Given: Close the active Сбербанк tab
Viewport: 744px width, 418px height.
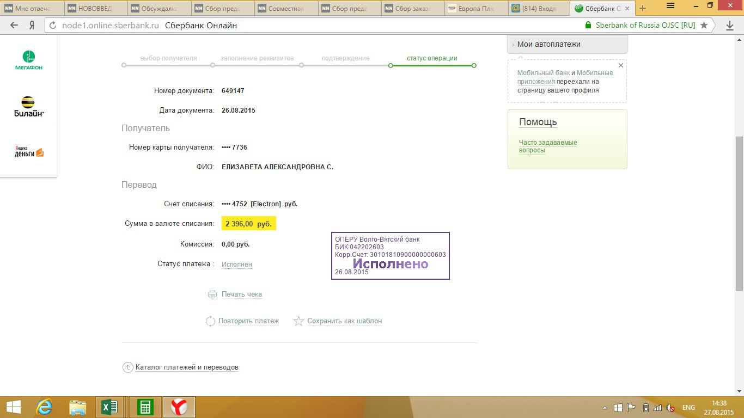Looking at the screenshot, I should pyautogui.click(x=626, y=8).
